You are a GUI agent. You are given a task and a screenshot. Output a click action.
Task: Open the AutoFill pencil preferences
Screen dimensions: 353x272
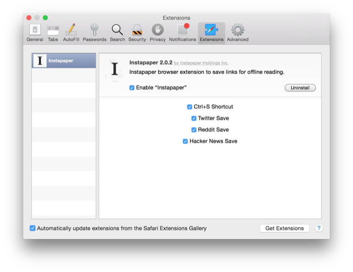(x=71, y=33)
